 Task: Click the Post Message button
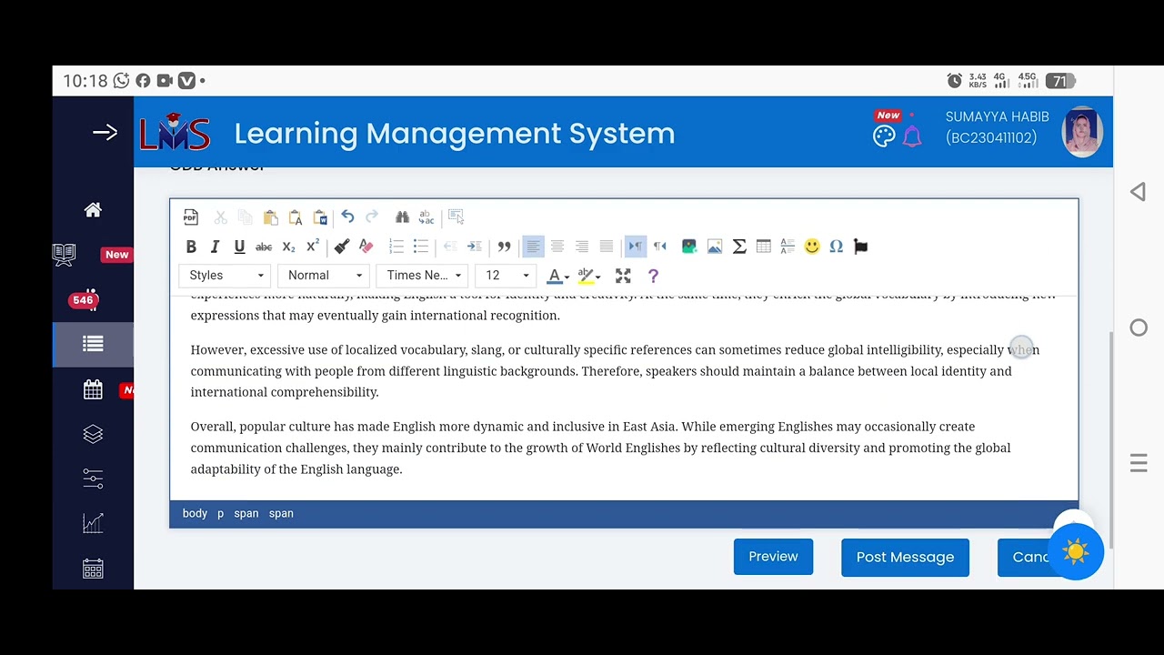pyautogui.click(x=905, y=558)
